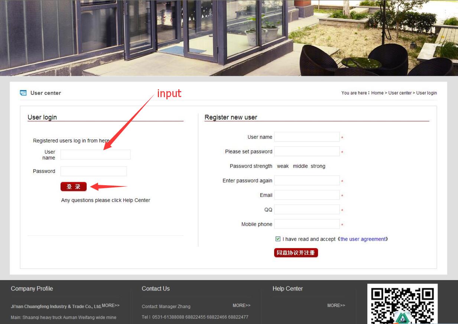
Task: Open MORE under Contact Us
Action: pyautogui.click(x=241, y=305)
